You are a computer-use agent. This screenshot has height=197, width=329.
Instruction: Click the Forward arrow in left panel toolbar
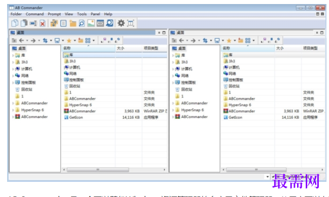[x=33, y=40]
